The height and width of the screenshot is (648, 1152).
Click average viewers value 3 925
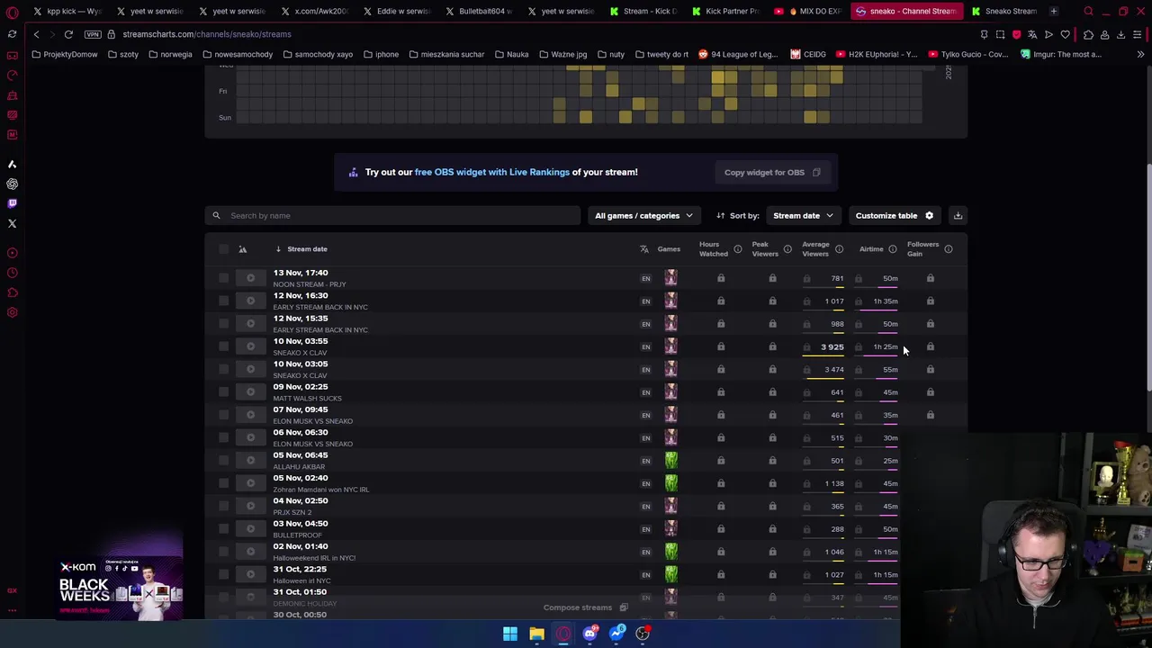[x=832, y=346]
